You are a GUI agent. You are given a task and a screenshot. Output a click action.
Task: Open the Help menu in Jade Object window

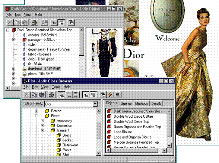(38, 14)
